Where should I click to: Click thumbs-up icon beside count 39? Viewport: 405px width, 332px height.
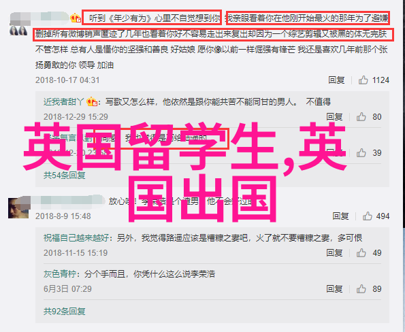(x=361, y=153)
